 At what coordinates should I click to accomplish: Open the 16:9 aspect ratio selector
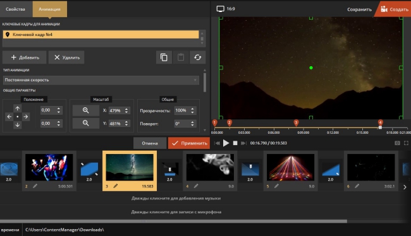tap(226, 9)
